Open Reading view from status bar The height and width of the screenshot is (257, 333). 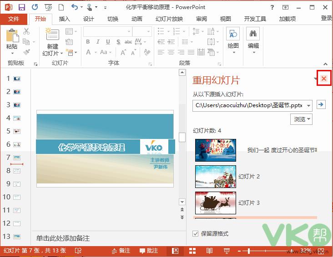pyautogui.click(x=209, y=251)
